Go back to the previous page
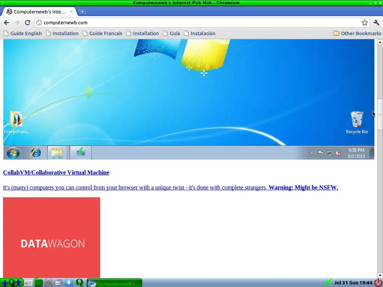The width and height of the screenshot is (383, 287). point(7,23)
